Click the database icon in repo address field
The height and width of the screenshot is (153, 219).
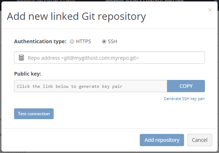[x=21, y=58]
